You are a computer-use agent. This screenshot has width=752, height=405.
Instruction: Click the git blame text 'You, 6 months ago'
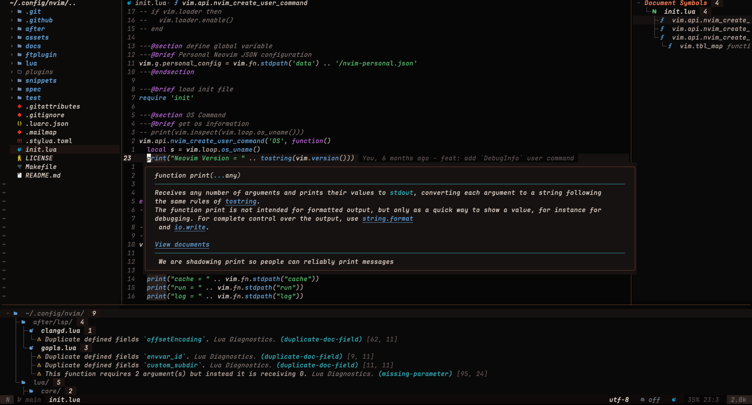(396, 158)
